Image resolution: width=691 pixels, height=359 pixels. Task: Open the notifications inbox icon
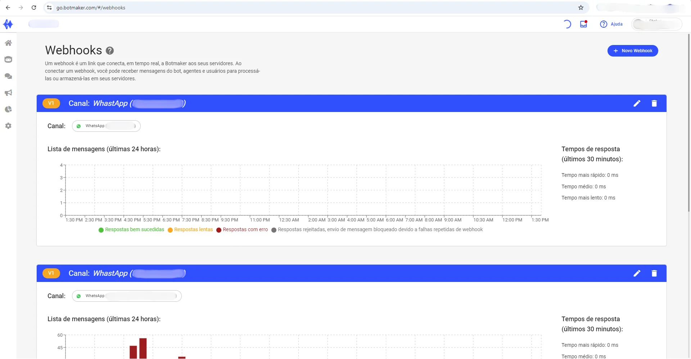pos(584,24)
